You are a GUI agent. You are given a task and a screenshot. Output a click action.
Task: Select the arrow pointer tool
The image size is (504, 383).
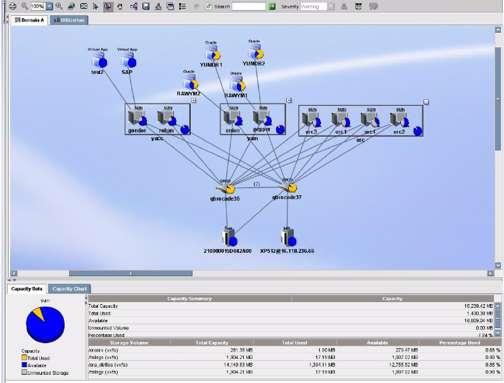96,6
